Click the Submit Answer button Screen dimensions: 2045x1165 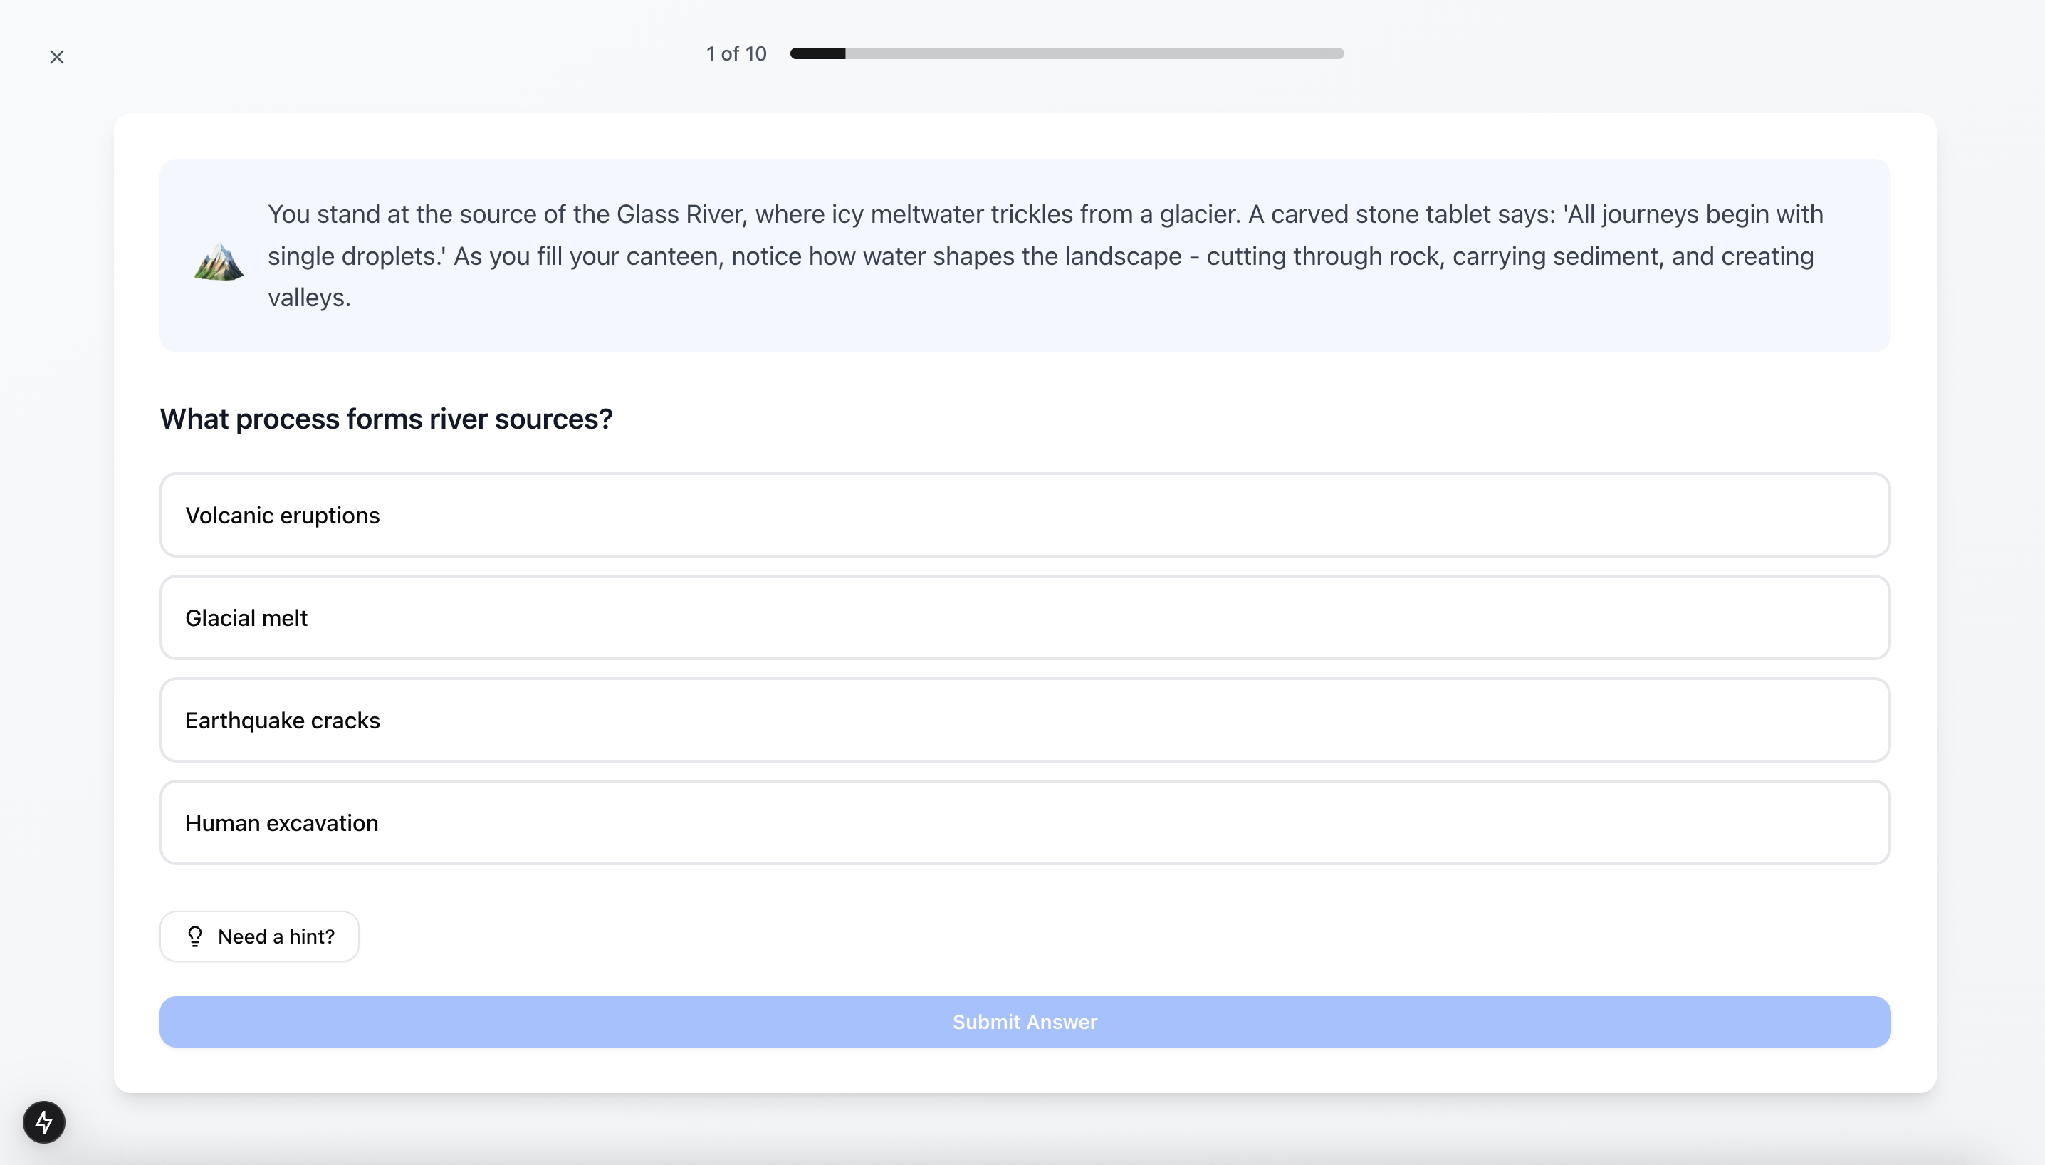(1024, 1022)
